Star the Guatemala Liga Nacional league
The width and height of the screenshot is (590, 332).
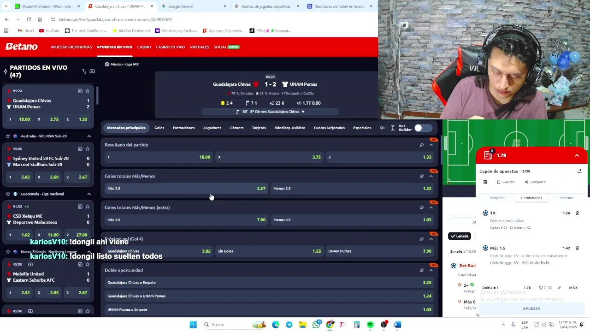point(8,194)
